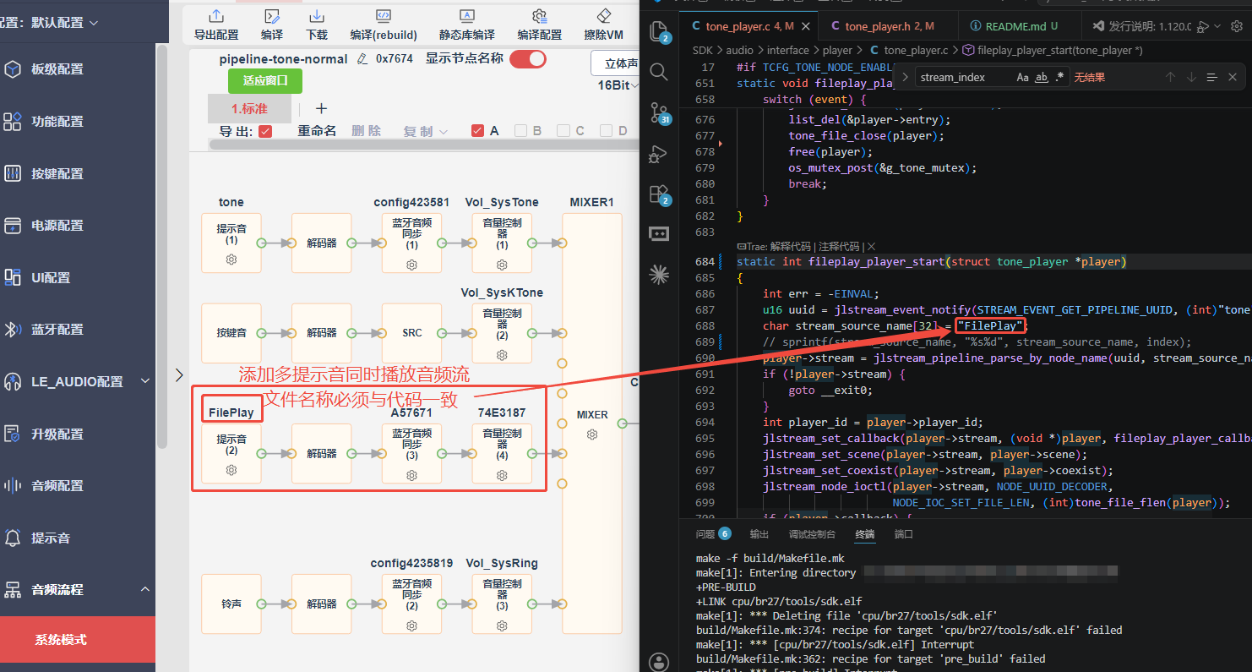1252x672 pixels.
Task: Edit pipeline-tone-normal name with pencil icon
Action: [362, 59]
